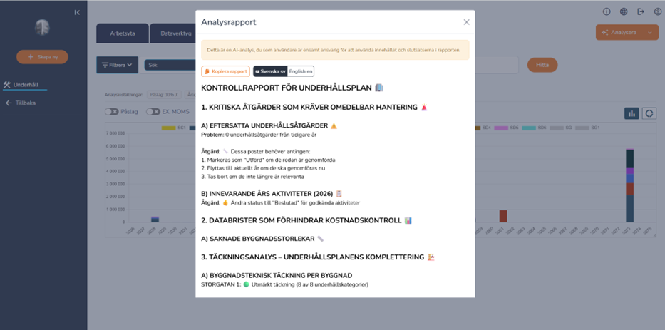Viewport: 665px width, 330px height.
Task: Click the stacked bar for year 2073
Action: click(630, 185)
